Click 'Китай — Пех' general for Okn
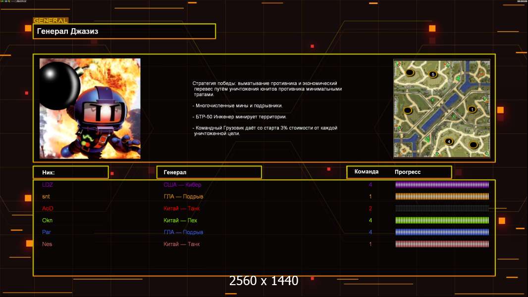Viewport: 528px width, 297px height. (x=180, y=220)
